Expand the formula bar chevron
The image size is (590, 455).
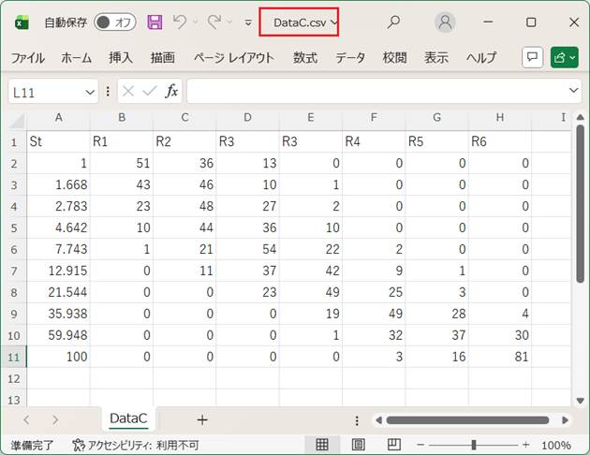(574, 91)
